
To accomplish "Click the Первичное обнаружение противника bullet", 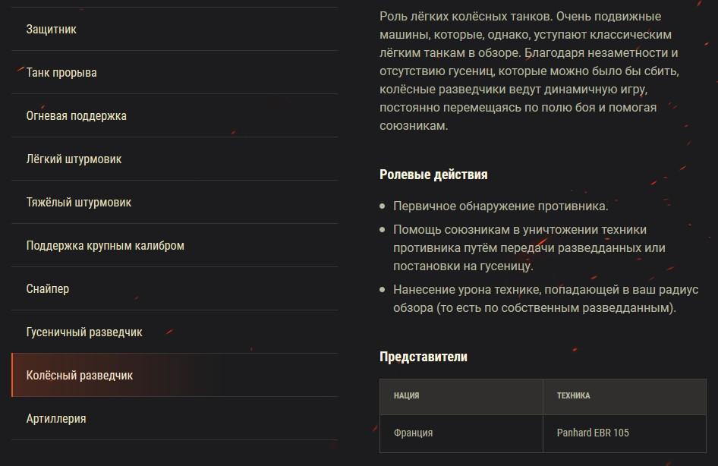I will point(500,206).
